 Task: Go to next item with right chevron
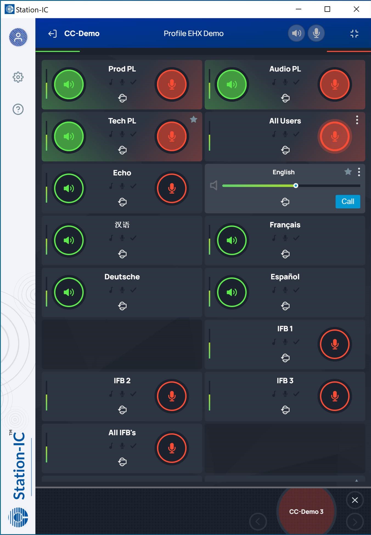[x=355, y=522]
